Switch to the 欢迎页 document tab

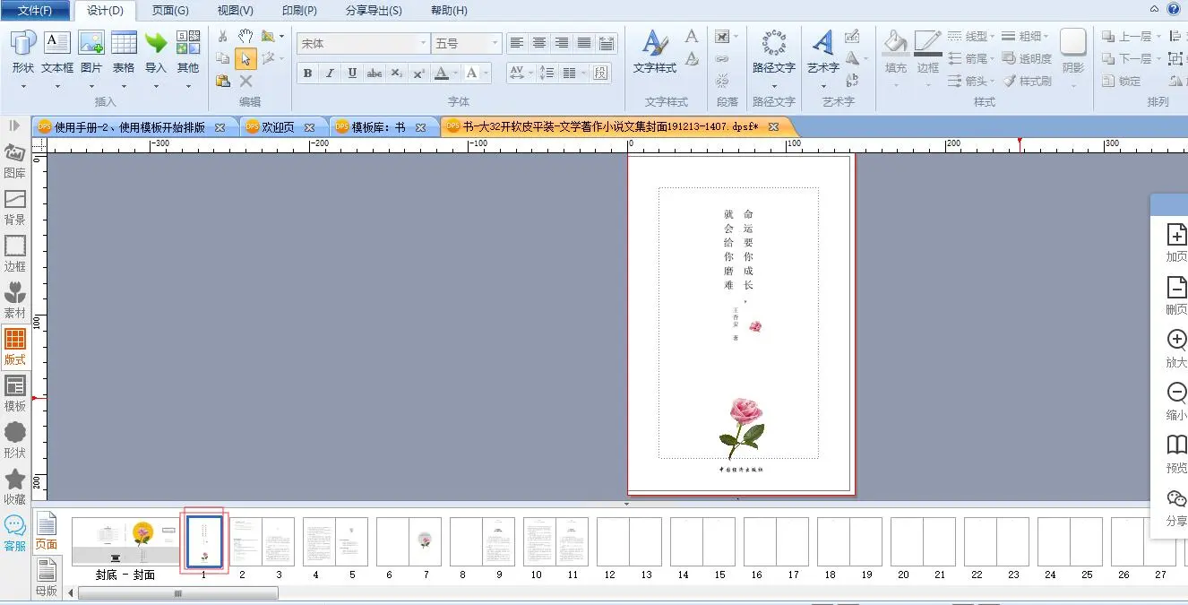(x=278, y=127)
